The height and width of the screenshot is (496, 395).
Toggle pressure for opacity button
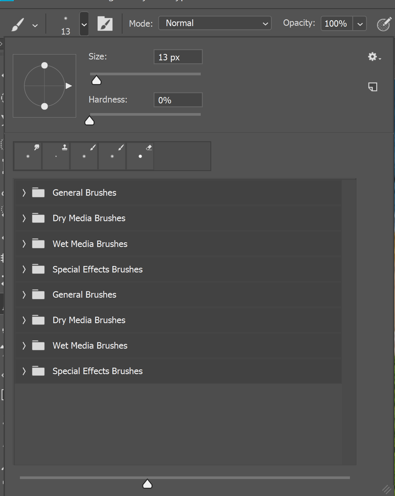point(384,24)
